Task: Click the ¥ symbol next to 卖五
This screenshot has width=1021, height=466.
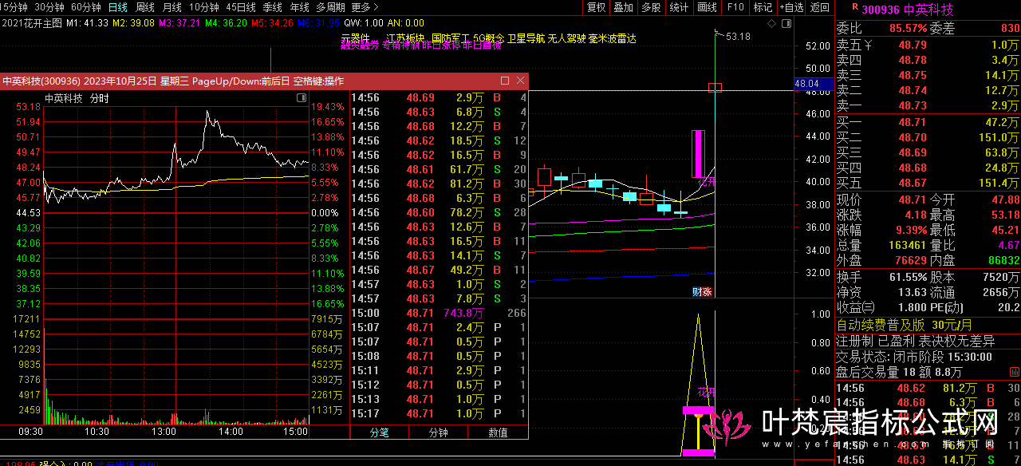Action: (869, 45)
